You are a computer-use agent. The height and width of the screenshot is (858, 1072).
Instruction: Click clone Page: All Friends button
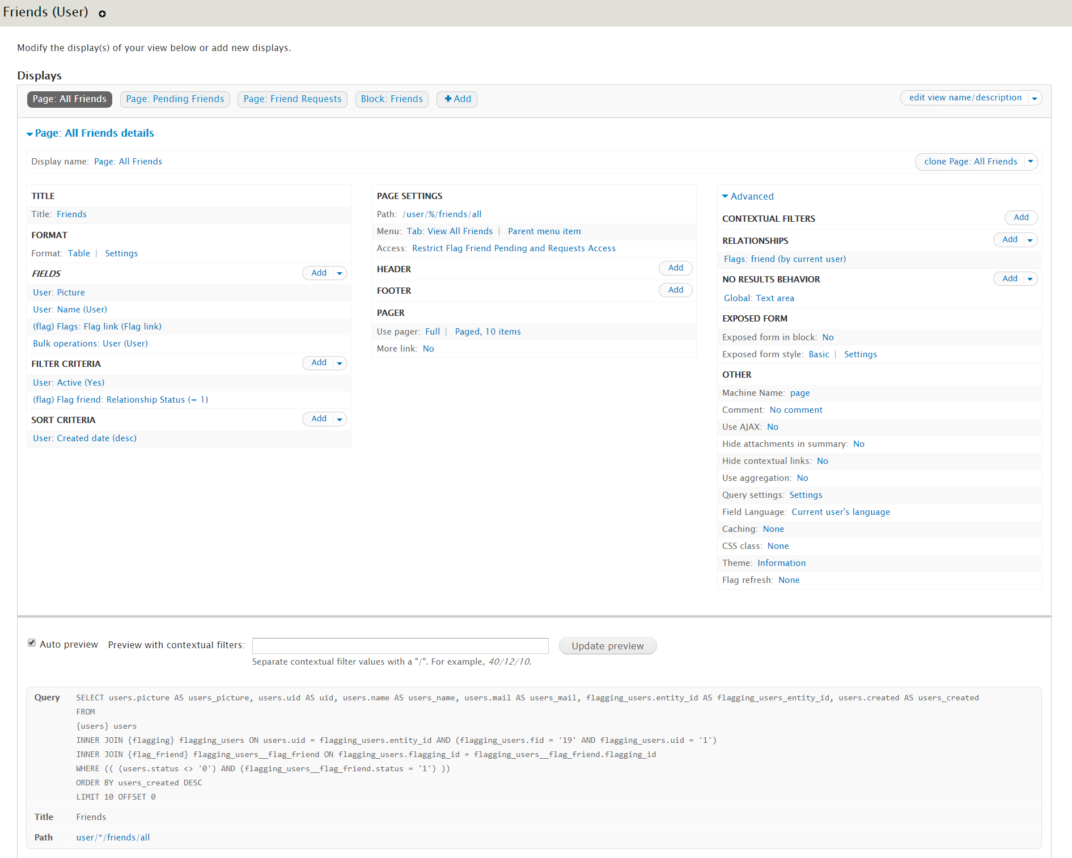point(970,162)
